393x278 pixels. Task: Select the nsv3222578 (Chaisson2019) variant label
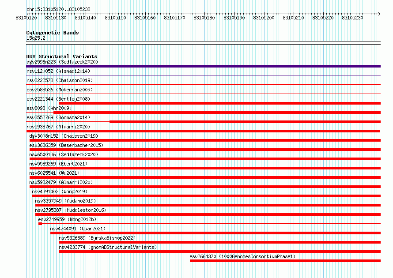60,80
